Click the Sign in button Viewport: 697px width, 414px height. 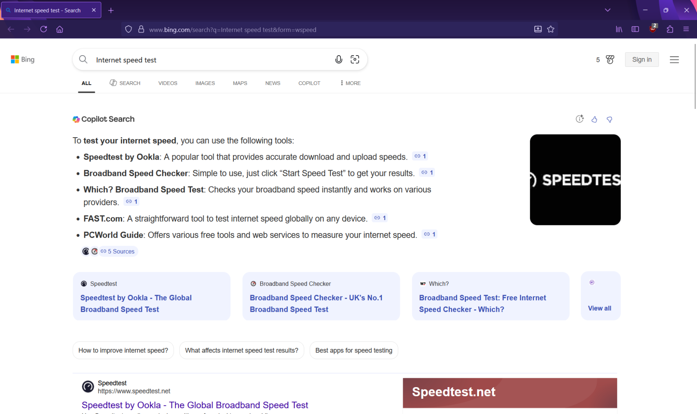tap(642, 59)
